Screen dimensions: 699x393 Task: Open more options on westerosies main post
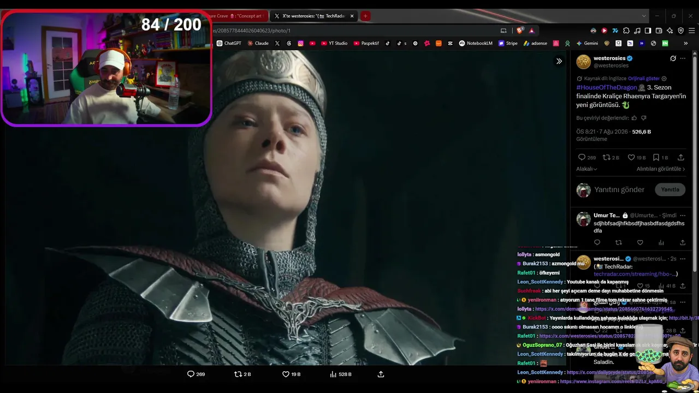683,58
